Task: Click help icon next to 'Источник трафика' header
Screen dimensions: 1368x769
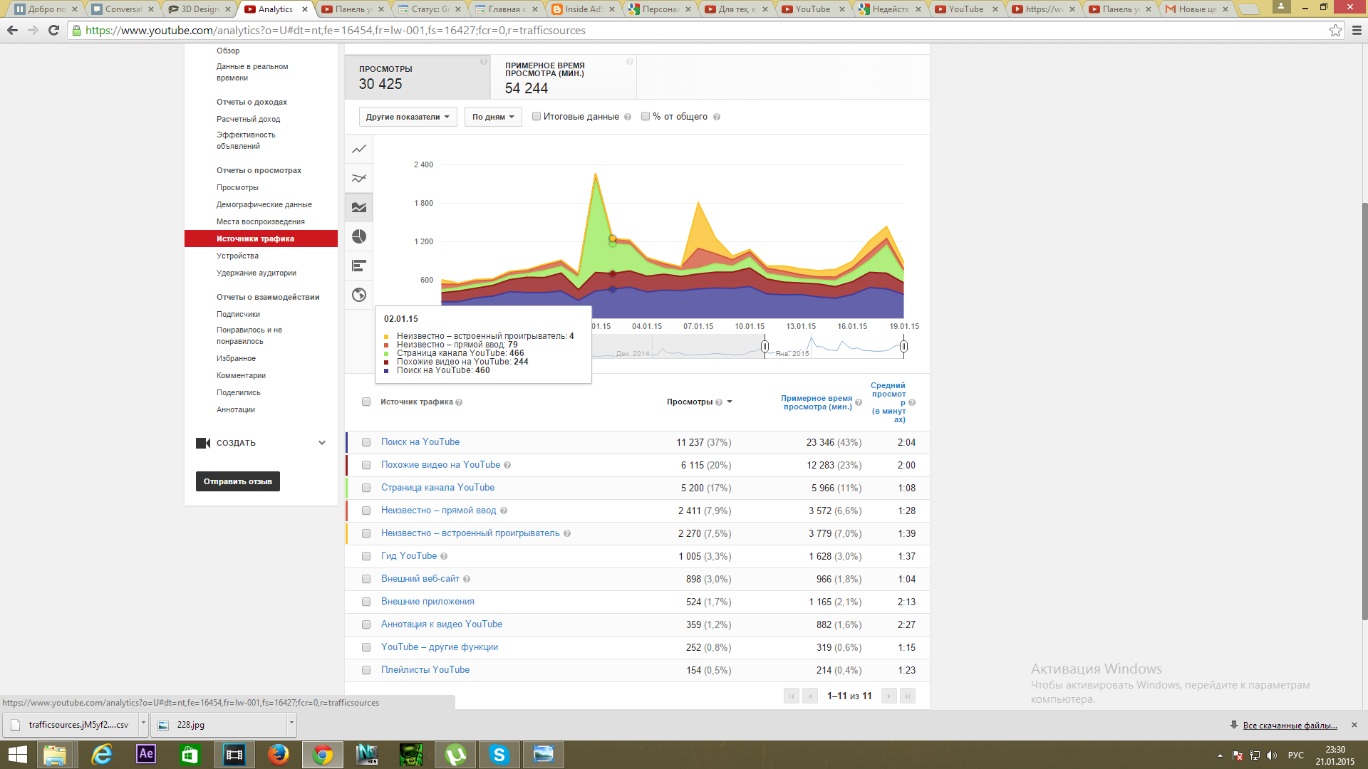Action: click(459, 402)
